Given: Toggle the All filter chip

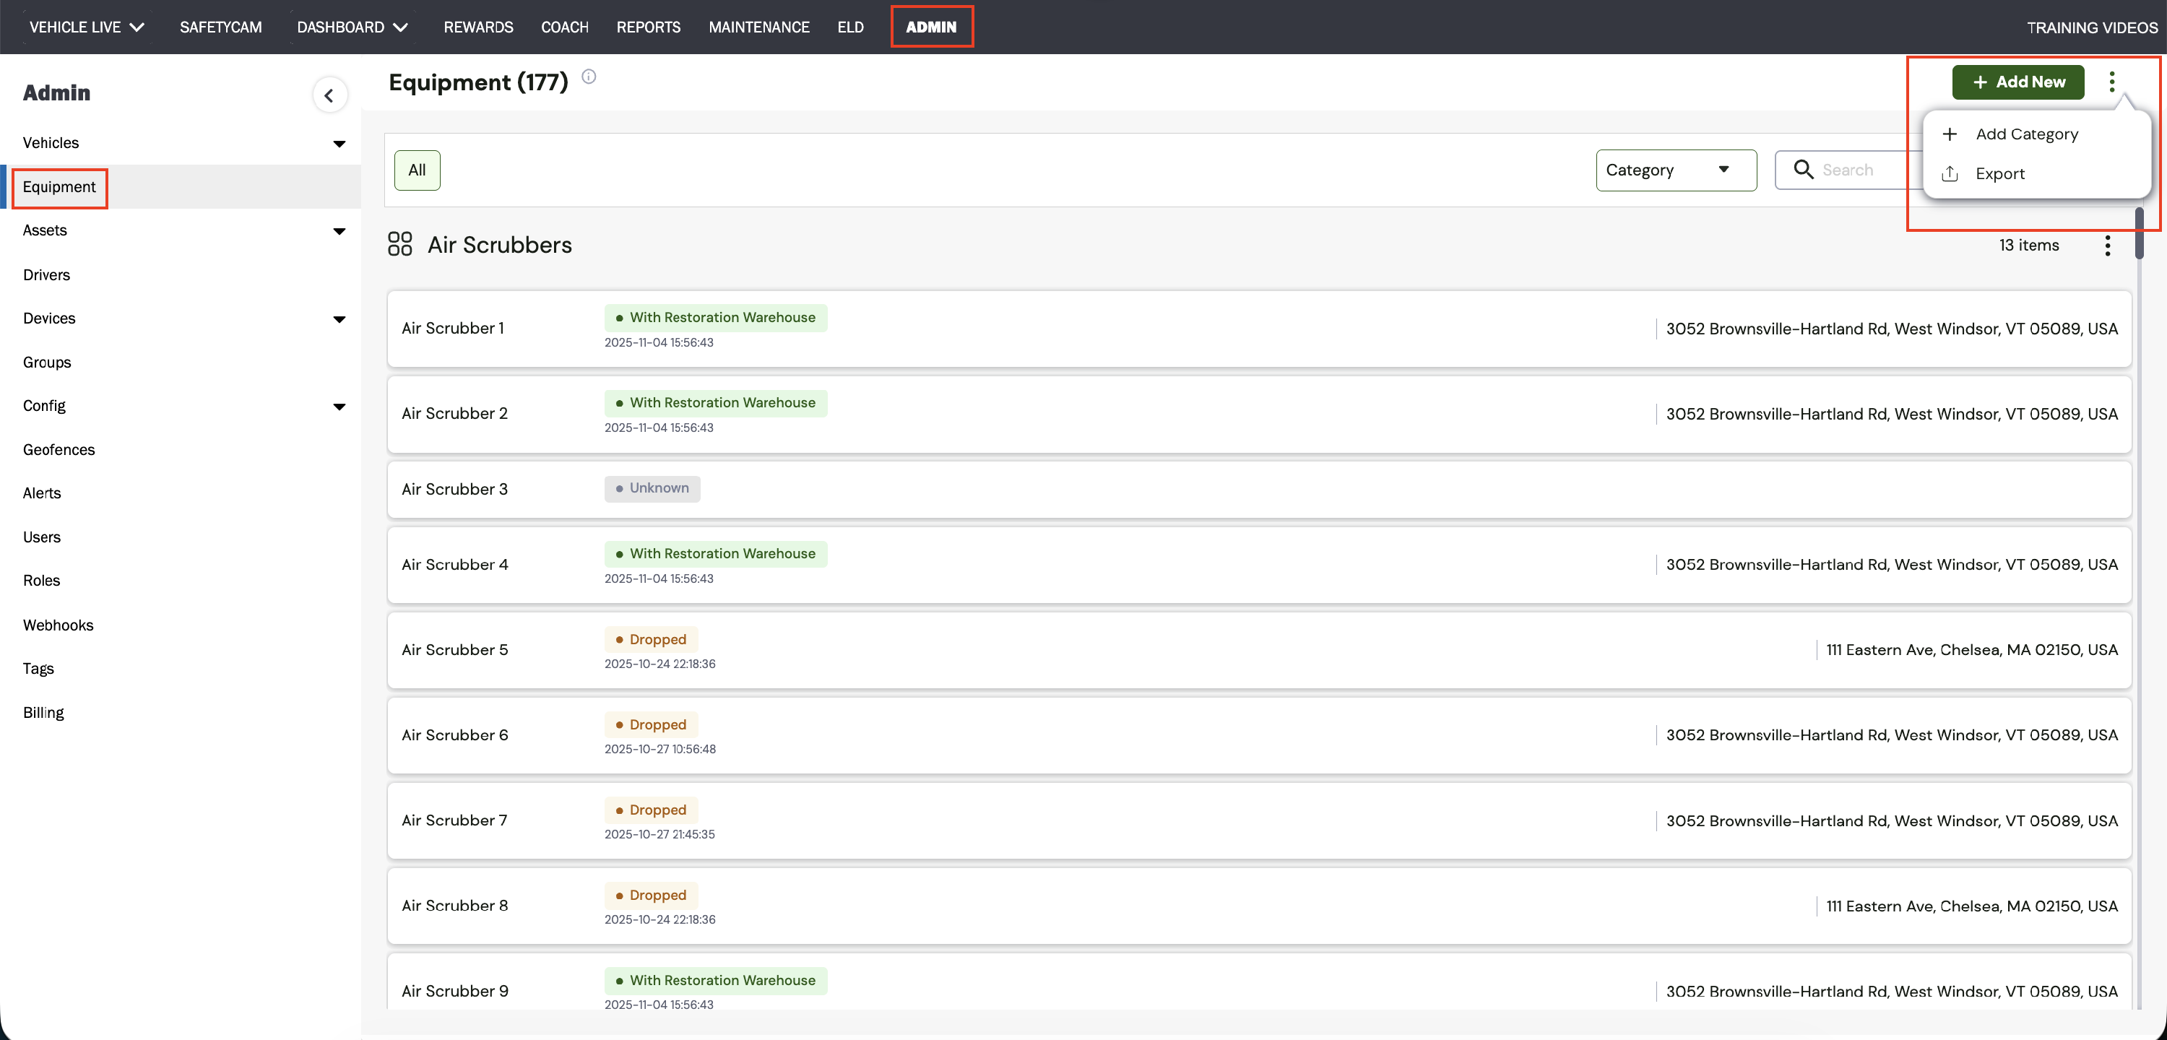Looking at the screenshot, I should tap(416, 170).
